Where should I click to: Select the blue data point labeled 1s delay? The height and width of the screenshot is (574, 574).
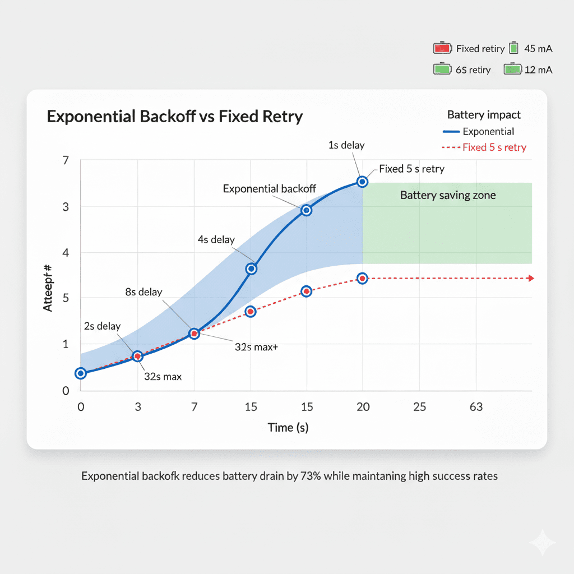pyautogui.click(x=362, y=182)
